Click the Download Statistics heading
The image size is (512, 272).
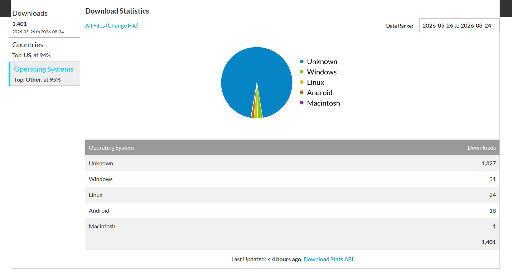(x=117, y=11)
